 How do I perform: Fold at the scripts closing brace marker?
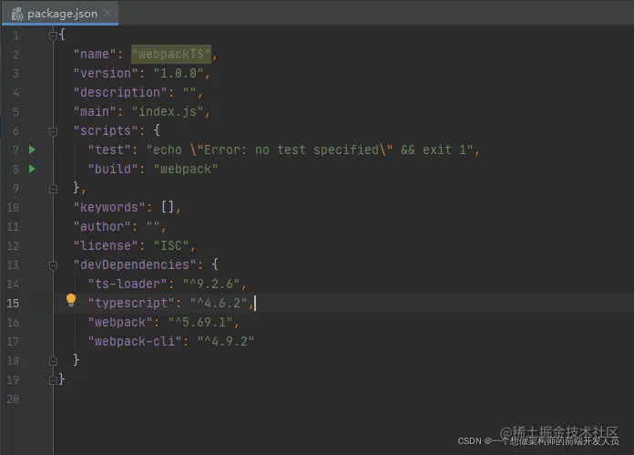53,189
